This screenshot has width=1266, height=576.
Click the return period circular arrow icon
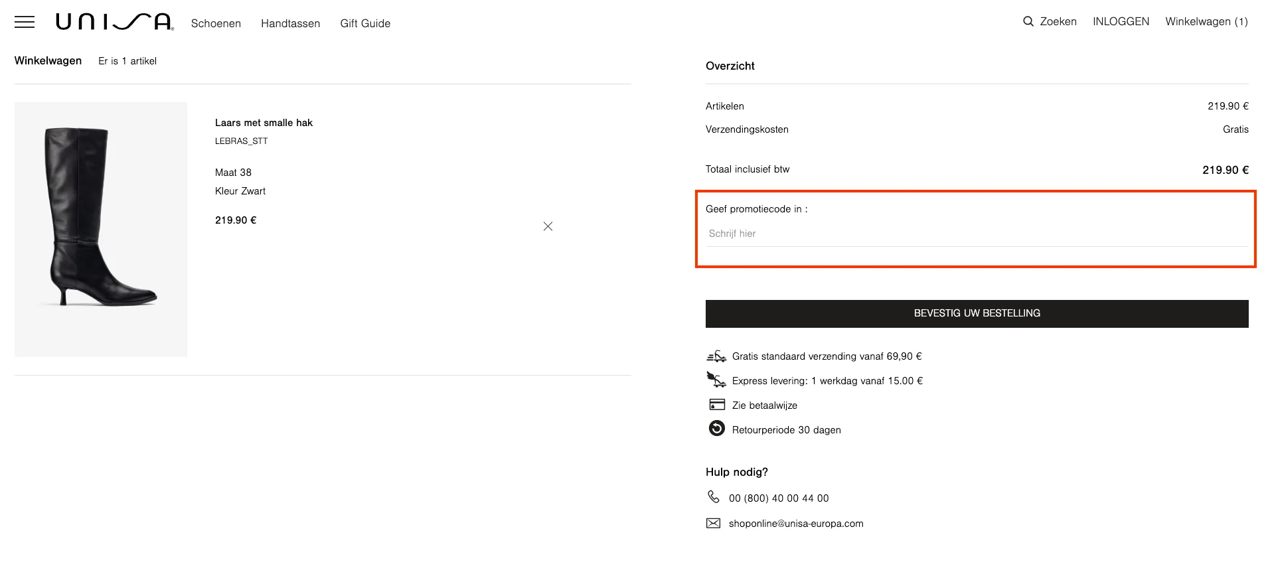pos(716,429)
